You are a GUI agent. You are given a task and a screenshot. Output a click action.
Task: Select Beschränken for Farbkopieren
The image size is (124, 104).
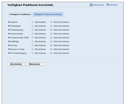pos(33,26)
